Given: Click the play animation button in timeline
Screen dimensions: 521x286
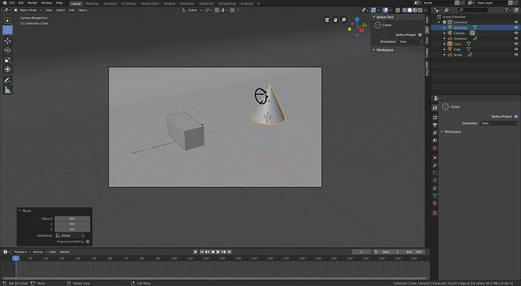Looking at the screenshot, I should point(218,252).
